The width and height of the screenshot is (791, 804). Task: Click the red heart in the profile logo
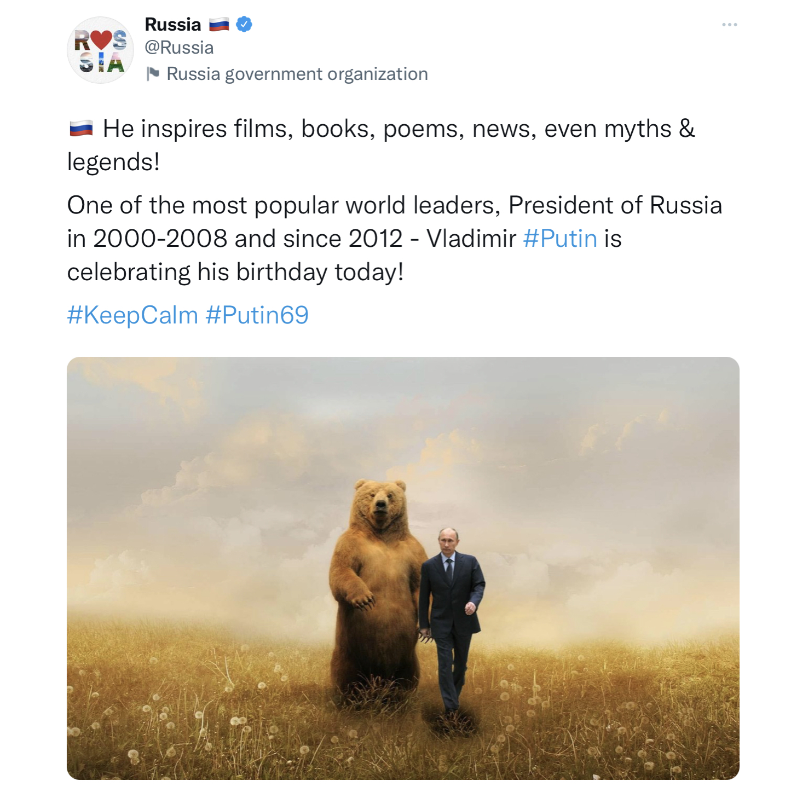click(101, 39)
